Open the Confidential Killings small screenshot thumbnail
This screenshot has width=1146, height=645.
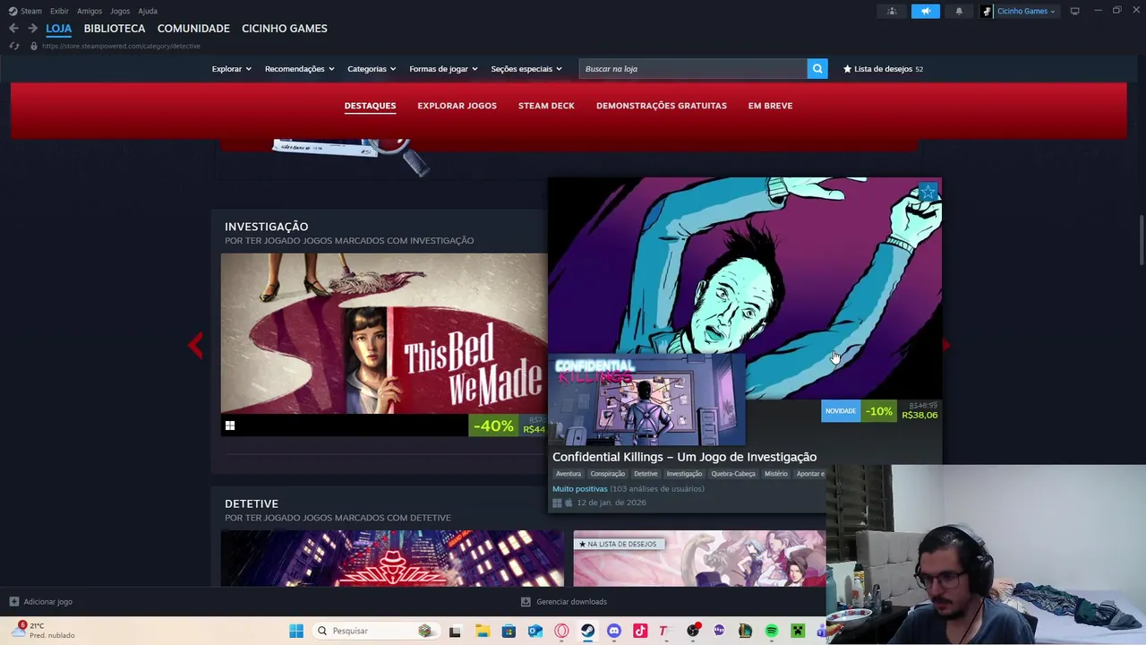[x=646, y=400]
